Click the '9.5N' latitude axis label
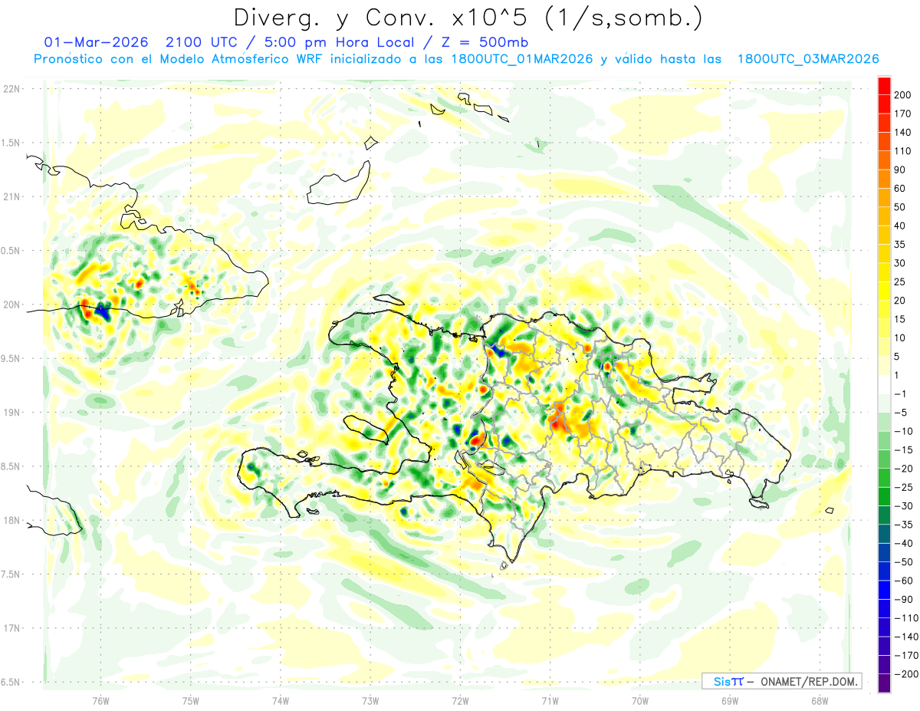 (11, 358)
